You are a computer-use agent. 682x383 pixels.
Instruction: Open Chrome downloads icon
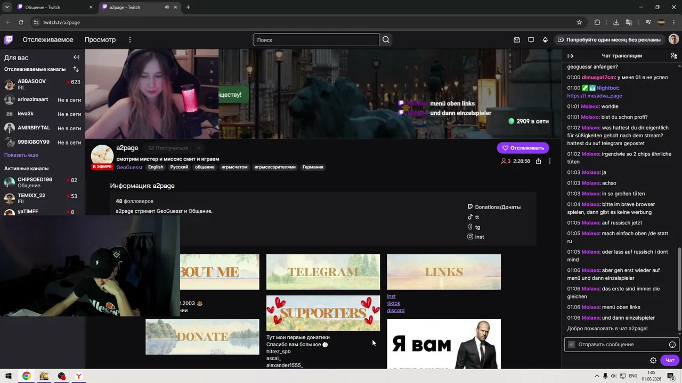(x=616, y=22)
